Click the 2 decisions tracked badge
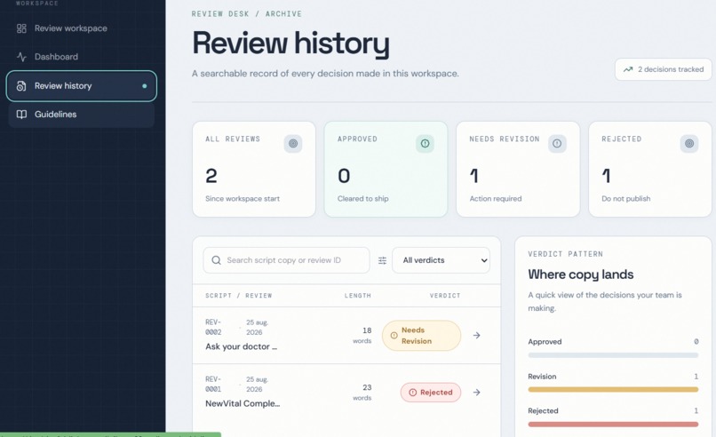716x437 pixels. tap(663, 69)
